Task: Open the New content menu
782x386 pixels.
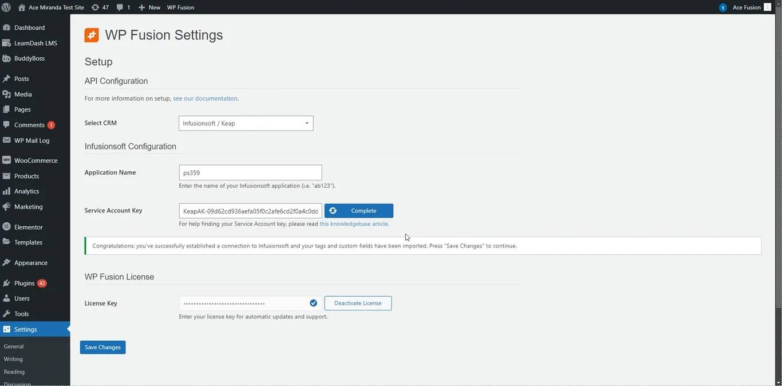Action: [x=149, y=7]
